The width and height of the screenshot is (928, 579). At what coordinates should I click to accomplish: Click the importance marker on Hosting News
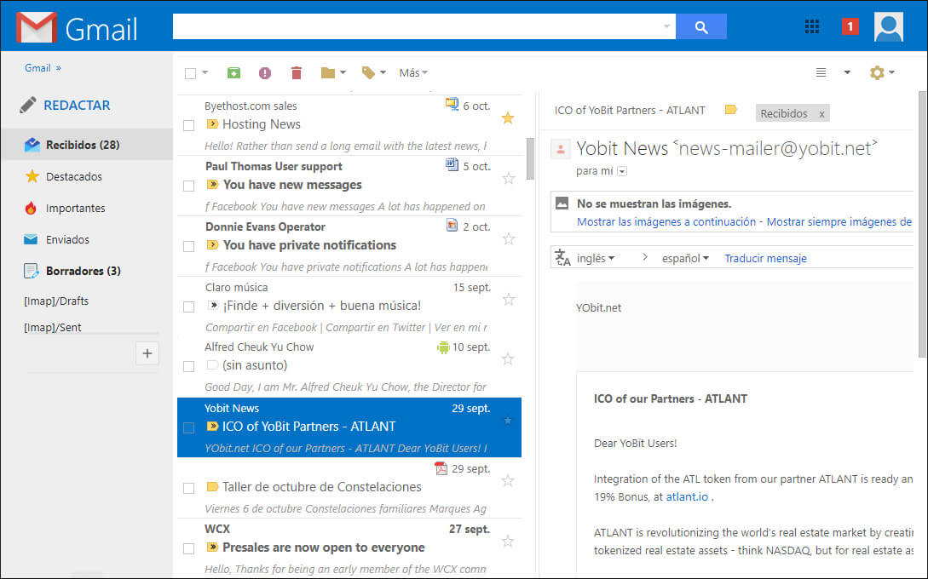(x=212, y=124)
